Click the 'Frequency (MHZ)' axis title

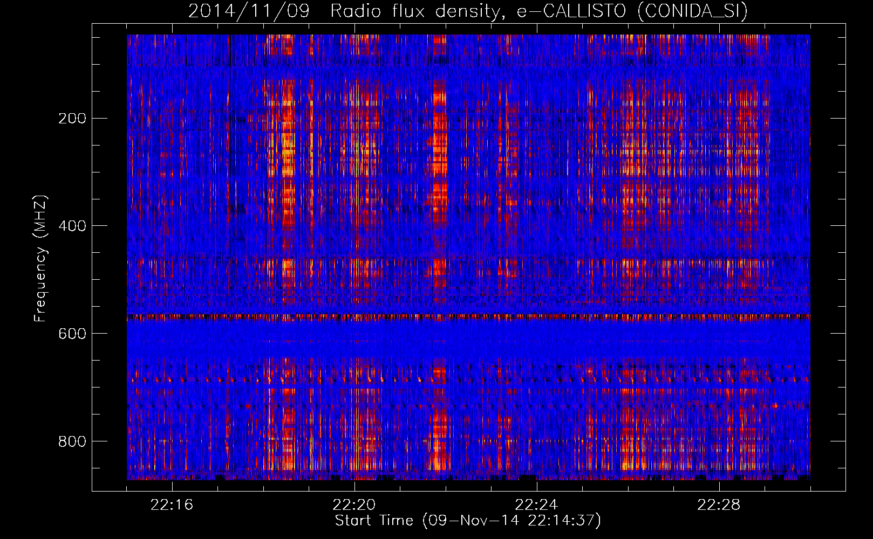point(40,258)
